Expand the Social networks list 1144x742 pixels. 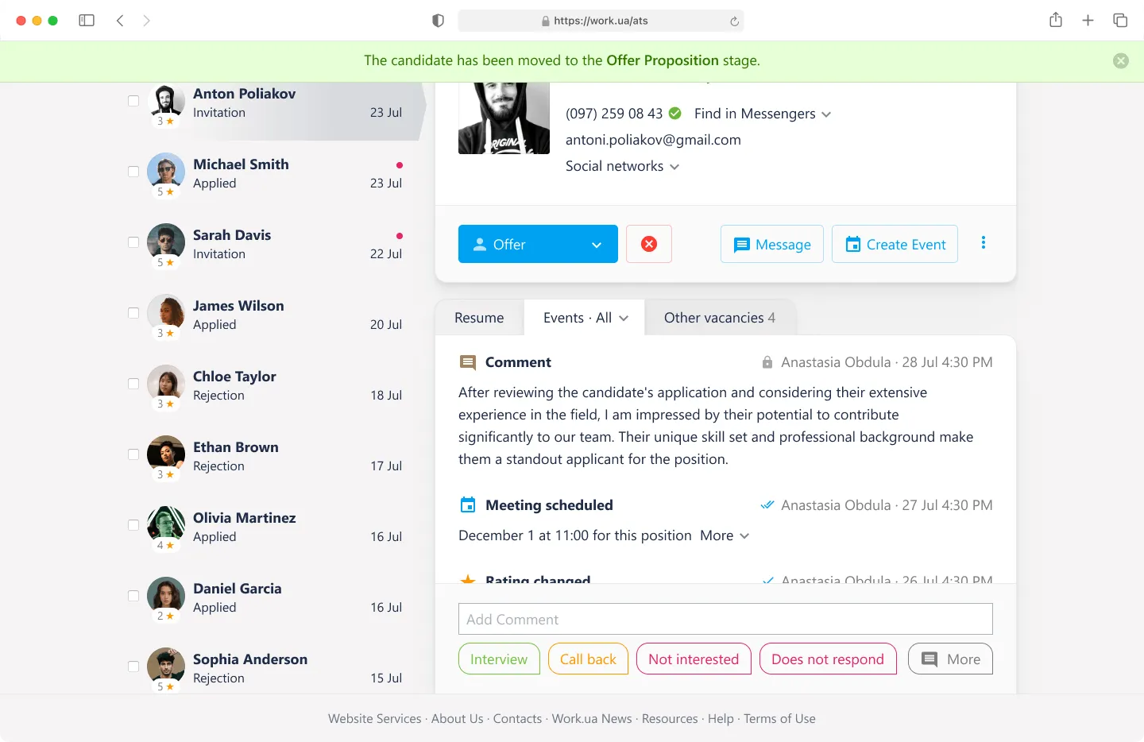click(x=622, y=166)
